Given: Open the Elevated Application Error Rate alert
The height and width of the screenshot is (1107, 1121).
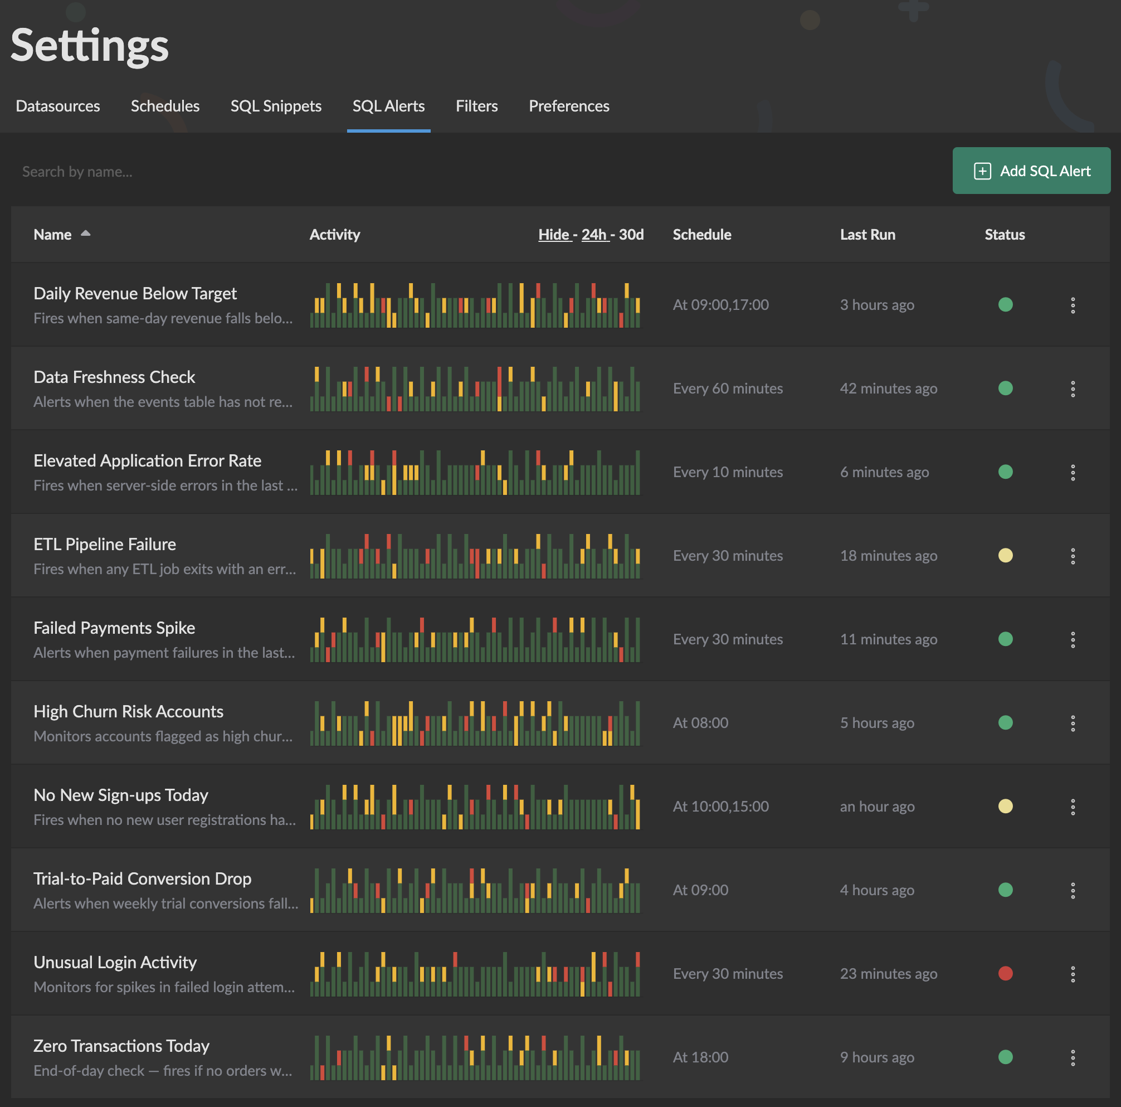Looking at the screenshot, I should [148, 461].
